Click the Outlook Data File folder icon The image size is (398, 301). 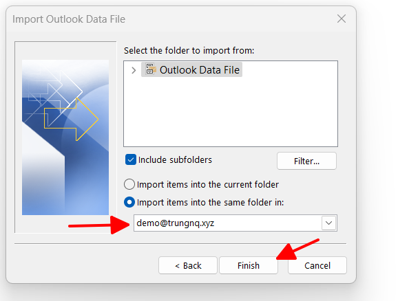pos(151,69)
